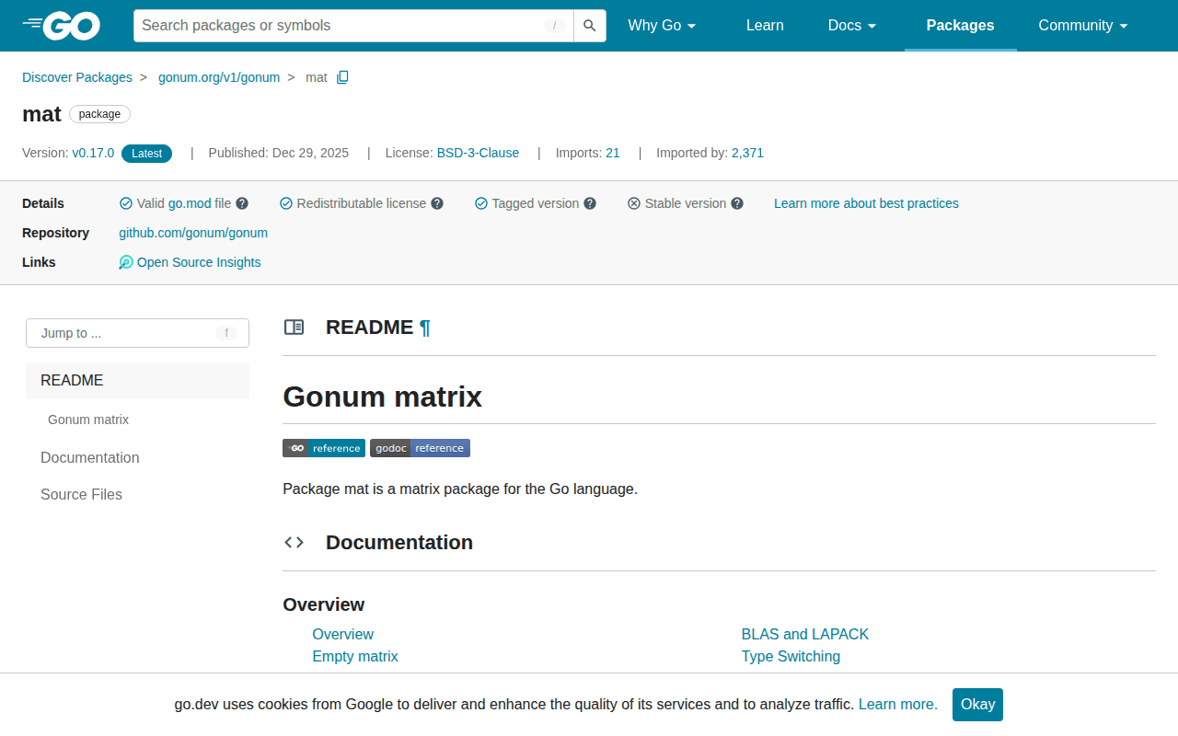Open help for Valid go.mod file

[x=242, y=203]
